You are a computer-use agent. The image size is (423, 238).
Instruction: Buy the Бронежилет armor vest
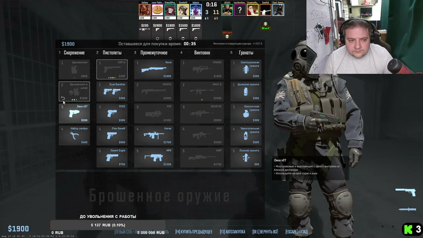[x=74, y=69]
